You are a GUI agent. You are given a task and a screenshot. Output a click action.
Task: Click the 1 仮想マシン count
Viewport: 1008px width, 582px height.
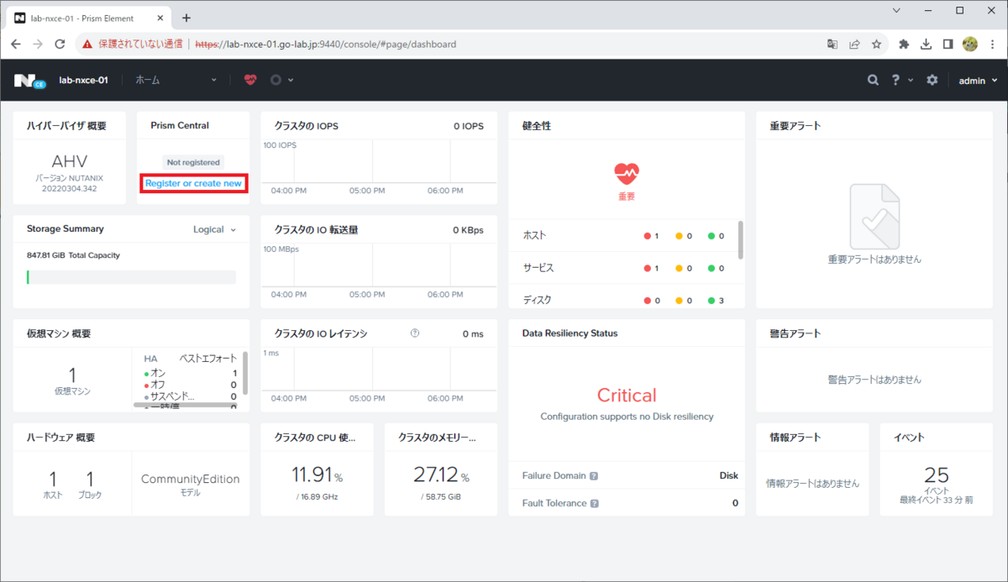71,375
